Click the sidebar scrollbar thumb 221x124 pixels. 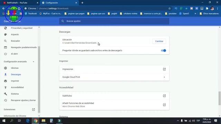pyautogui.click(x=39, y=80)
